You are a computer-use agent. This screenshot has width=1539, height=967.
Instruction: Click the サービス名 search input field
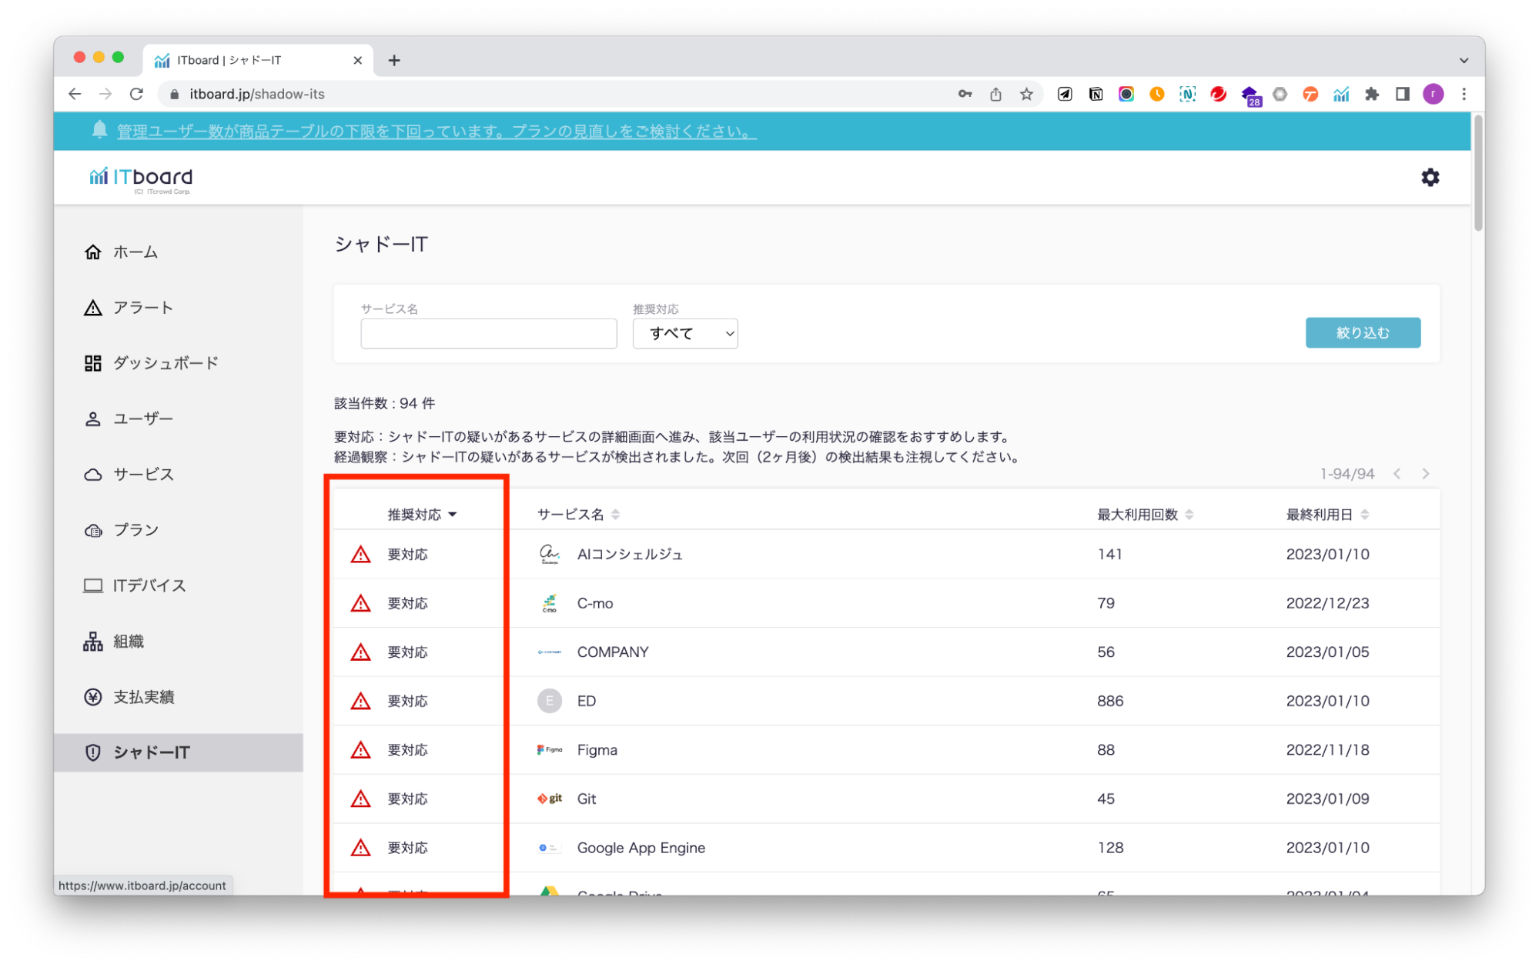[x=488, y=334]
